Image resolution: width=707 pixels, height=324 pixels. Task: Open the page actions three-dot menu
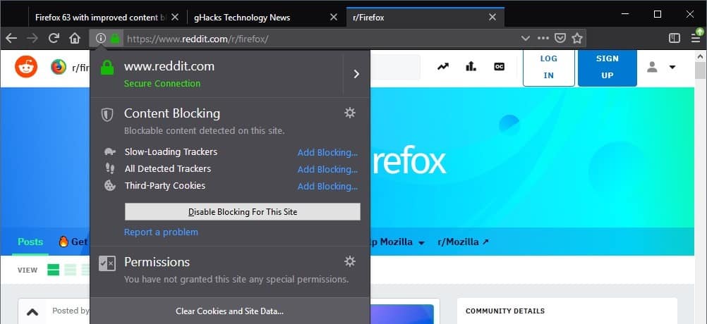(543, 39)
